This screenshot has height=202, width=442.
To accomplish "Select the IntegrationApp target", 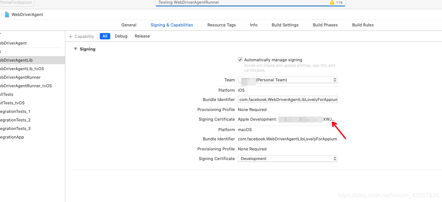I will [x=32, y=137].
